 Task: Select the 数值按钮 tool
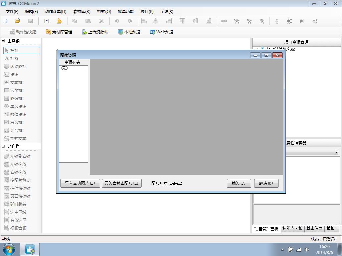click(15, 115)
